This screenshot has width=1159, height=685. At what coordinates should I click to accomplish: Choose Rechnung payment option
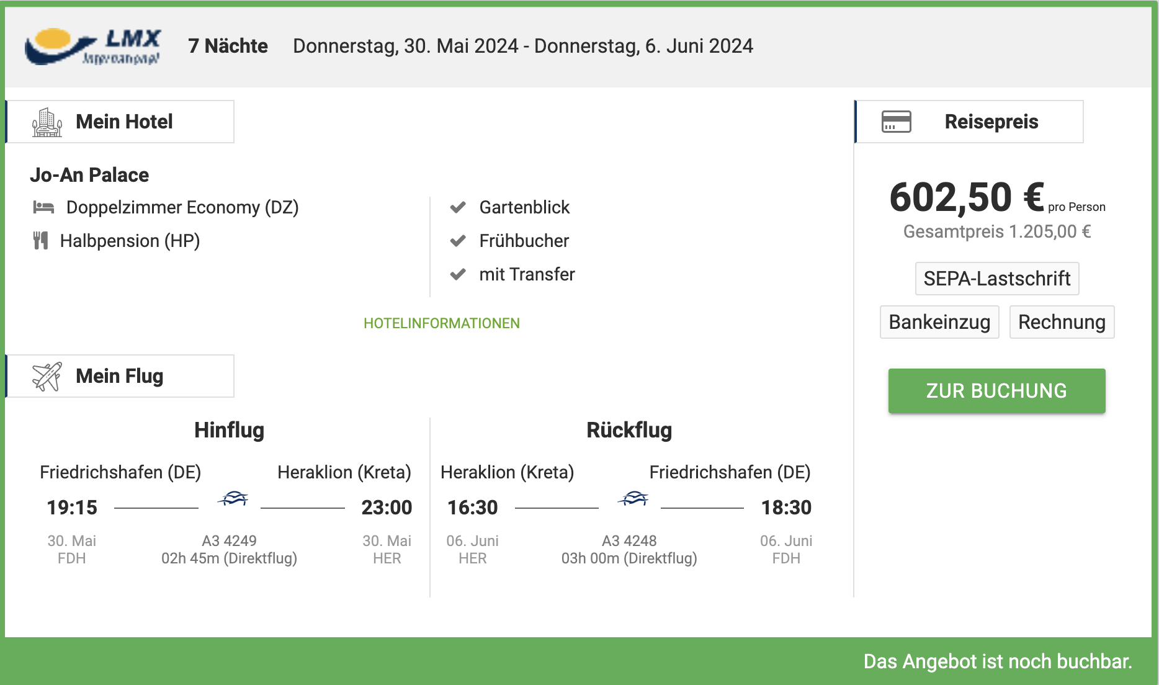click(1061, 322)
